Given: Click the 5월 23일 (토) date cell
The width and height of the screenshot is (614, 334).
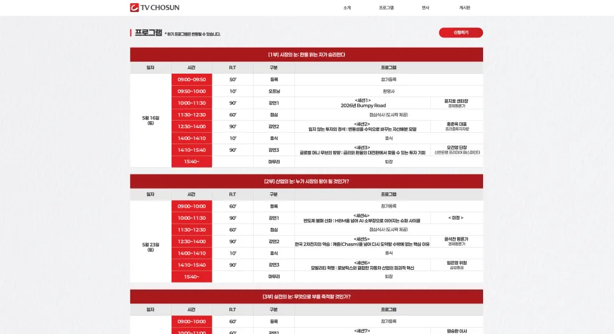Looking at the screenshot, I should pos(151,247).
